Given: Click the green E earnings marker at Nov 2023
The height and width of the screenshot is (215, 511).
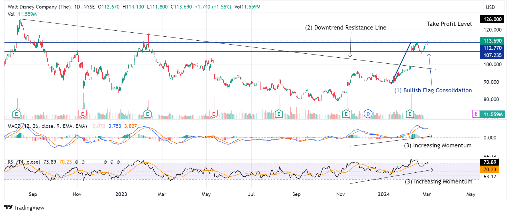Looking at the screenshot, I should click(346, 114).
